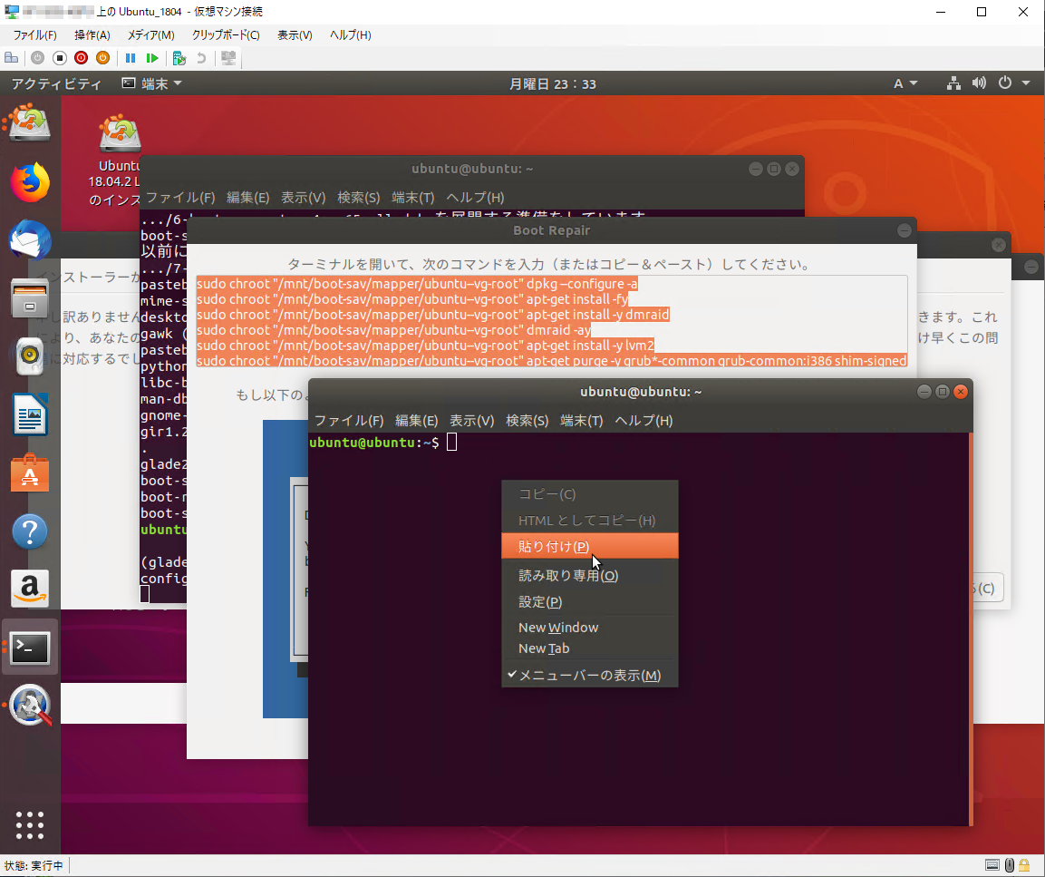This screenshot has width=1045, height=877.
Task: Open 端末(T) menu of front terminal
Action: (581, 421)
